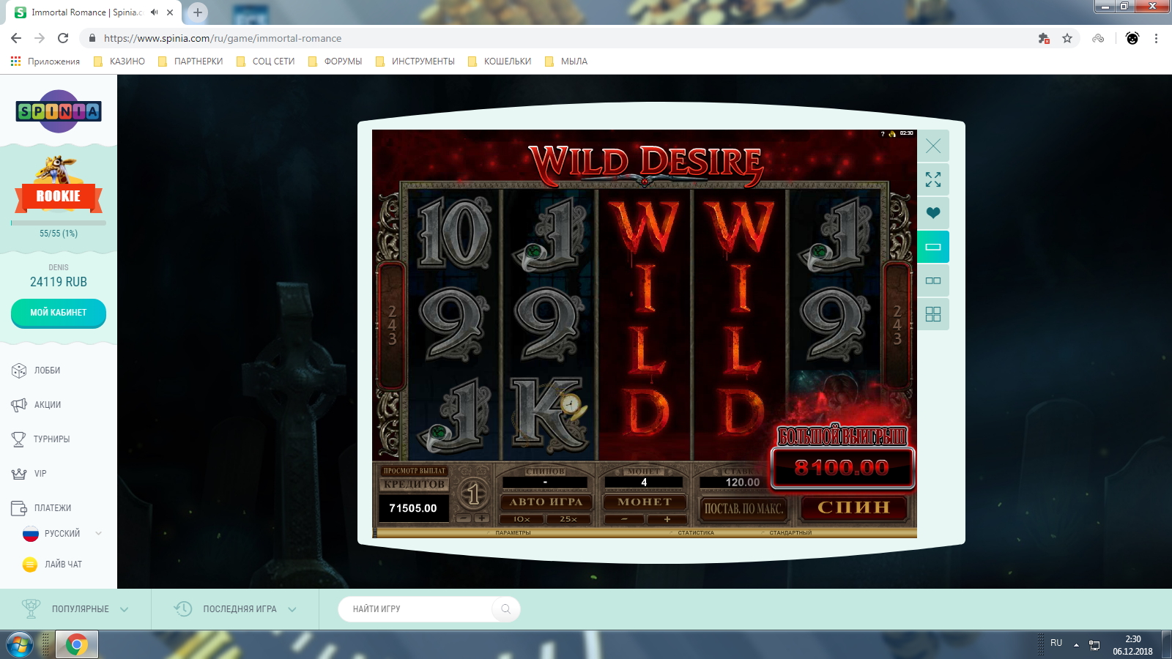
Task: Decrease coin size with minus under coin
Action: [463, 518]
